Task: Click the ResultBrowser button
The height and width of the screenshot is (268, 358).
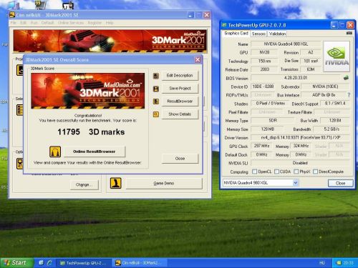Action: point(180,101)
